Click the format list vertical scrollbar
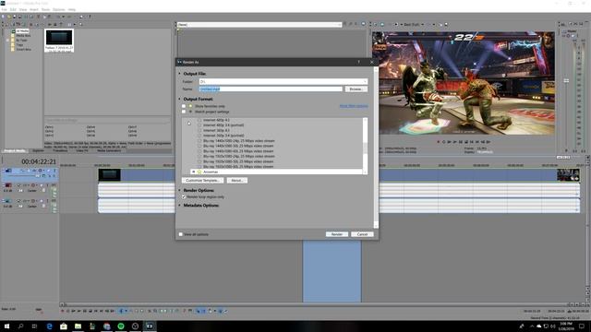Image resolution: width=591 pixels, height=332 pixels. pyautogui.click(x=365, y=146)
